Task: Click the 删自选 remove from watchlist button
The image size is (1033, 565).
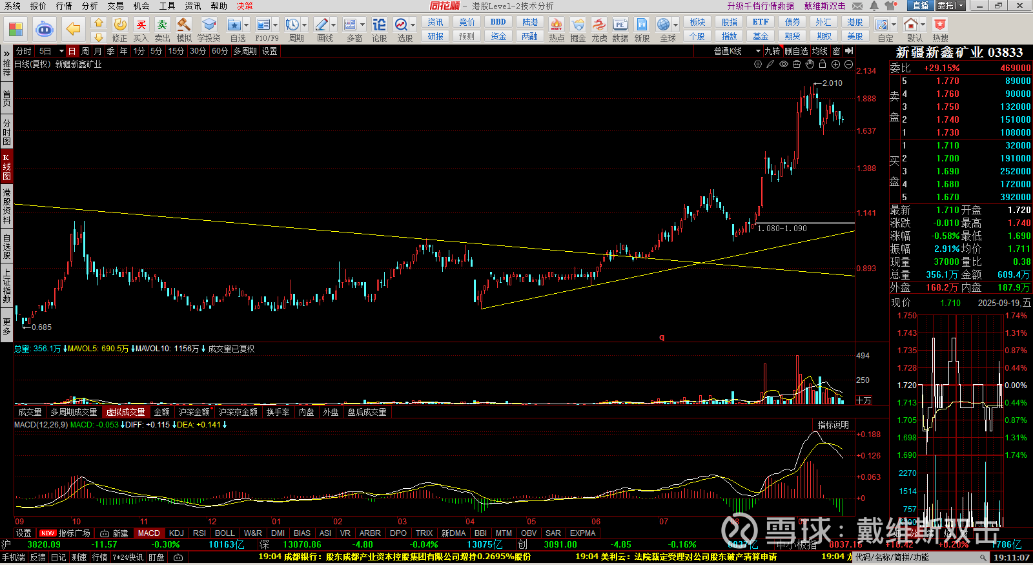Action: tap(796, 51)
